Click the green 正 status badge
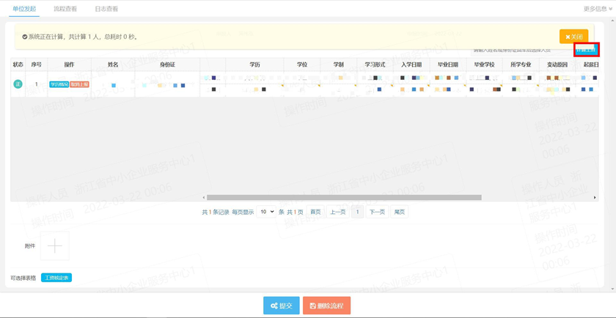This screenshot has width=616, height=318. (x=18, y=84)
